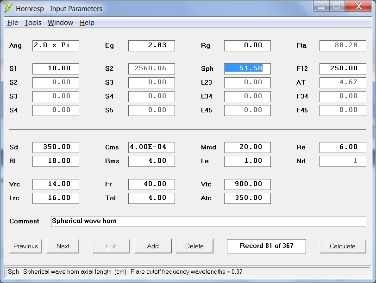Viewport: 376px width, 283px height.
Task: Click the Tal field showing 4.00
Action: tap(151, 198)
